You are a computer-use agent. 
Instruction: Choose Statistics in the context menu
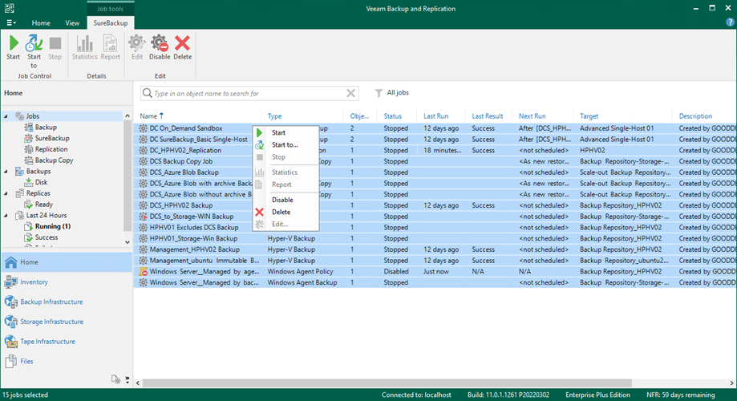(x=285, y=172)
